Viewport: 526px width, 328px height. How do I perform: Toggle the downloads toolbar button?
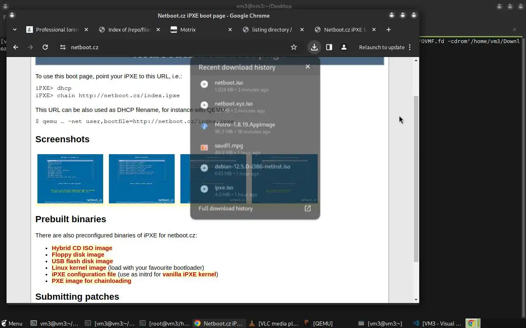click(314, 47)
